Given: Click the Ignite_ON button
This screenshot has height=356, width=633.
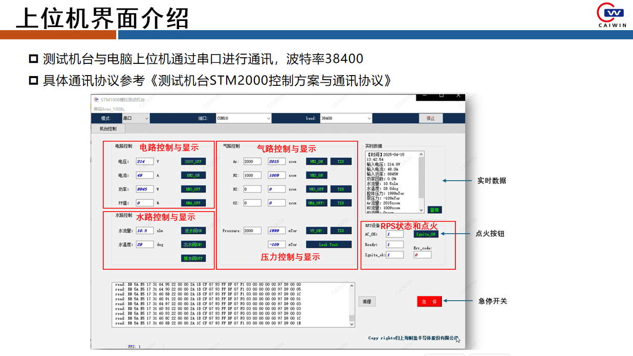Looking at the screenshot, I should [426, 234].
